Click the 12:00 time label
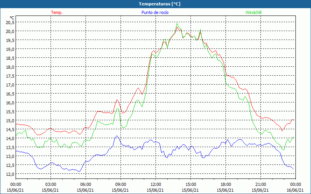 [x=156, y=184]
